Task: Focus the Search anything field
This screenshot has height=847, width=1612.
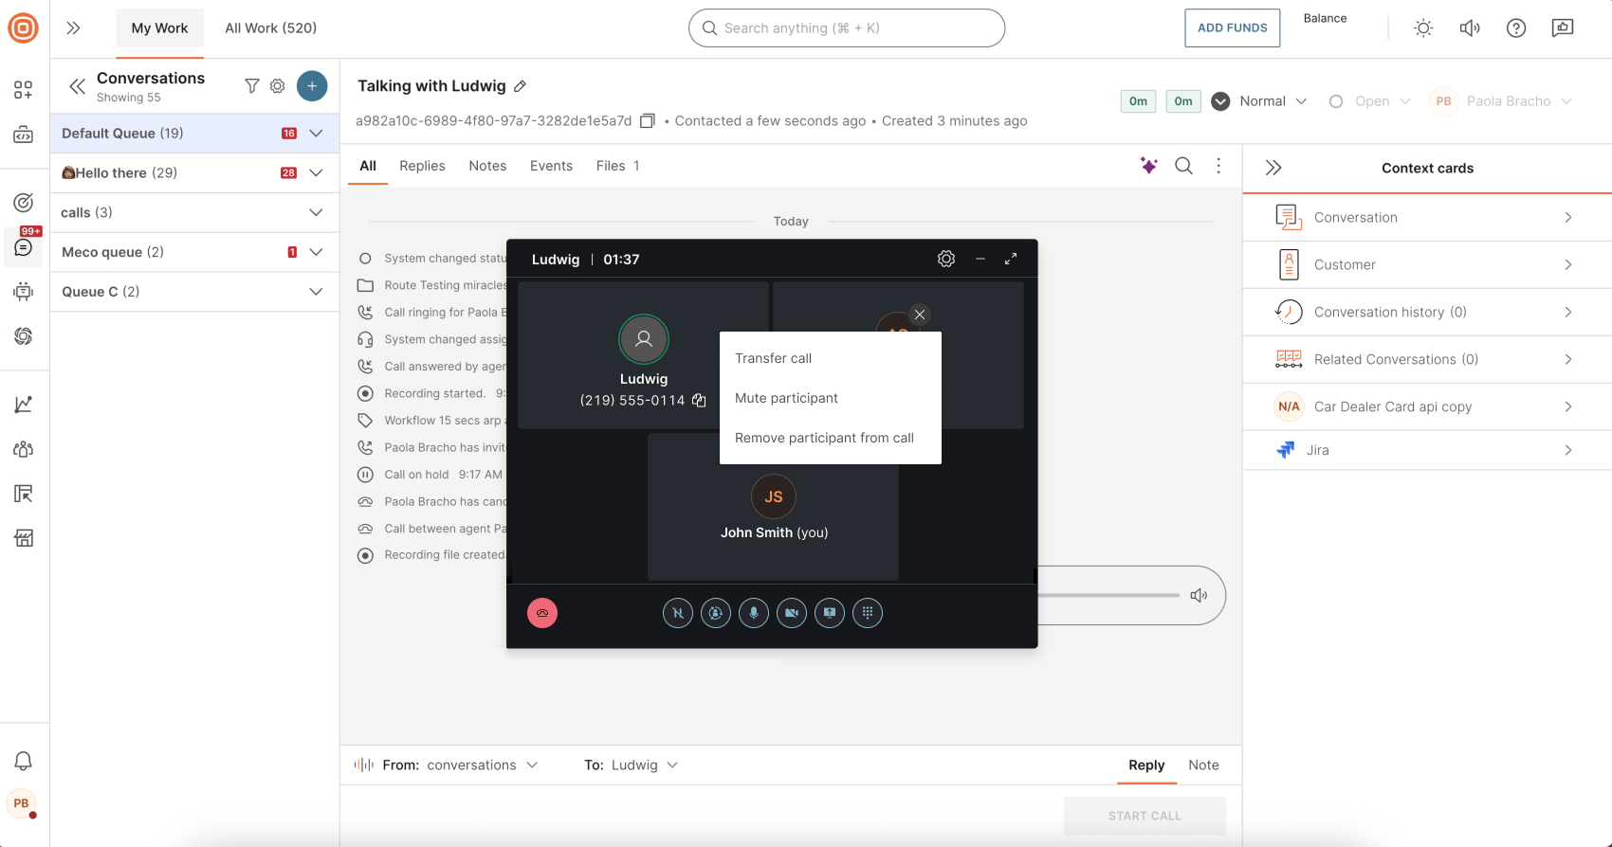Action: 847,28
